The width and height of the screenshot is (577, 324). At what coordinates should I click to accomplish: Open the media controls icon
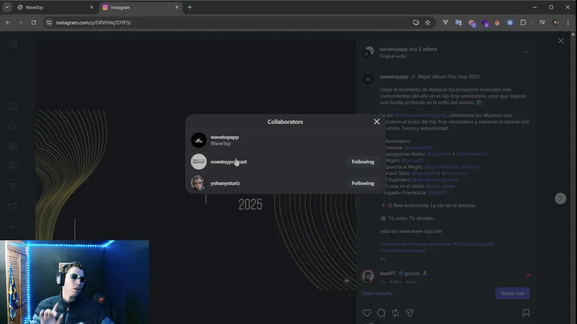pos(542,22)
